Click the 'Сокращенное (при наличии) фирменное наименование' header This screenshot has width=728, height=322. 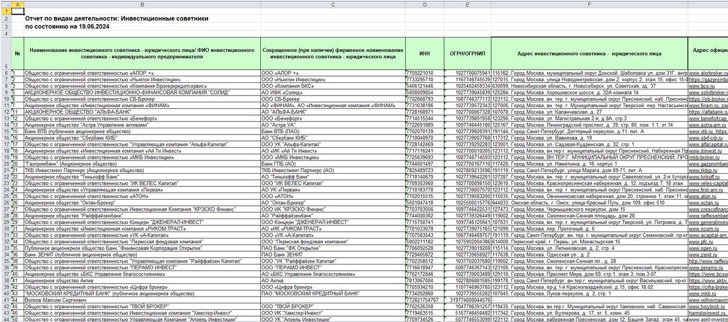point(332,53)
